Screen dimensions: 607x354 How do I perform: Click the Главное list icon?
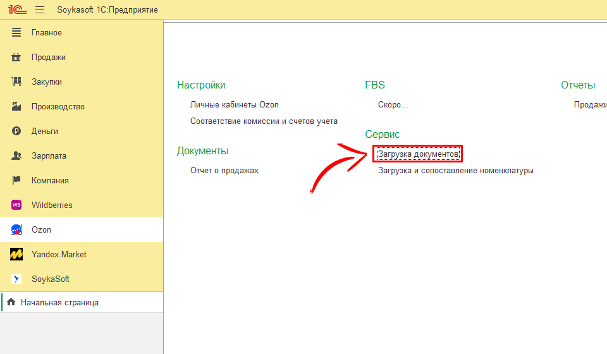(x=16, y=32)
